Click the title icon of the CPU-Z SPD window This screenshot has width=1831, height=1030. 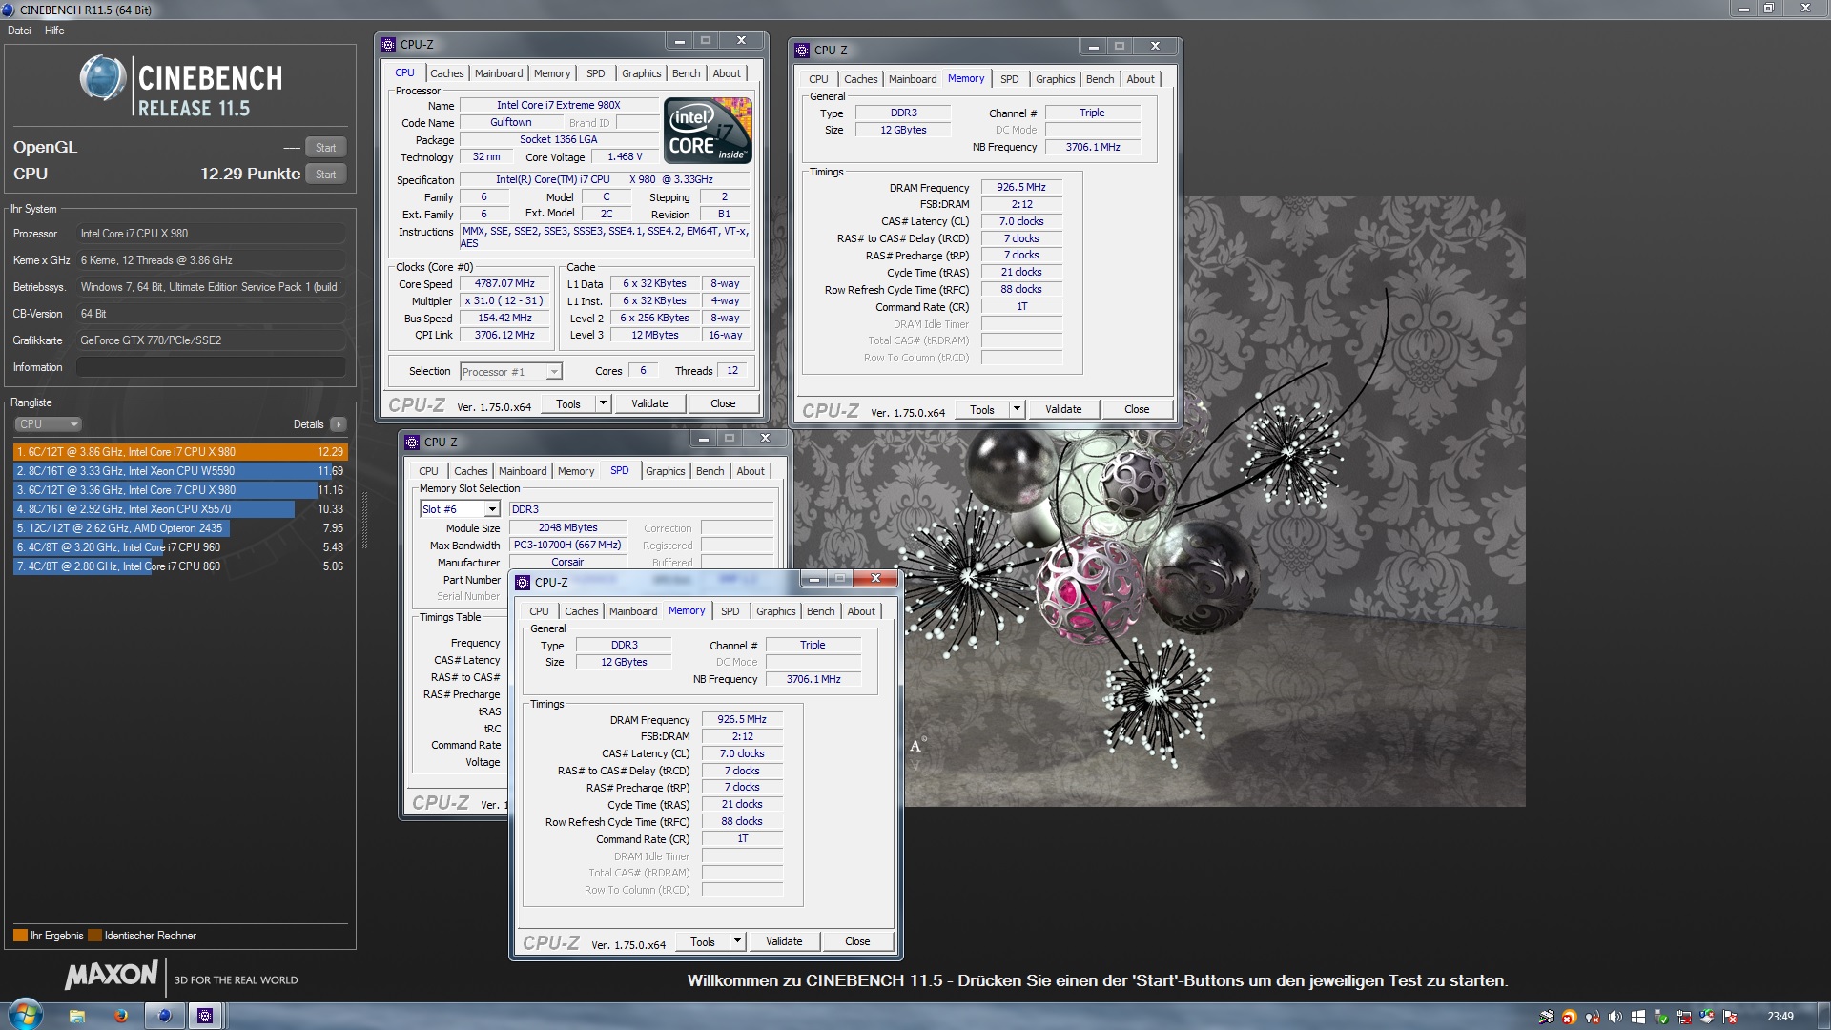pyautogui.click(x=412, y=443)
